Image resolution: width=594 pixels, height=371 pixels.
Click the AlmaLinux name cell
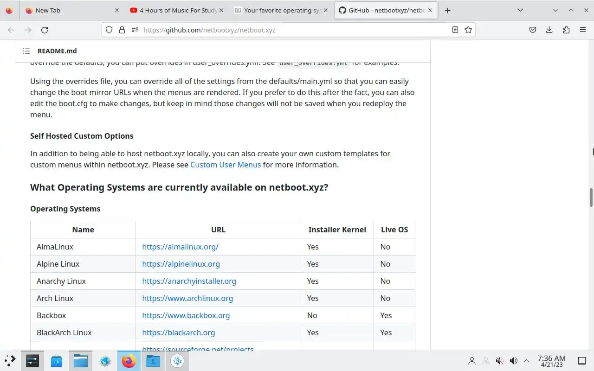coord(83,247)
